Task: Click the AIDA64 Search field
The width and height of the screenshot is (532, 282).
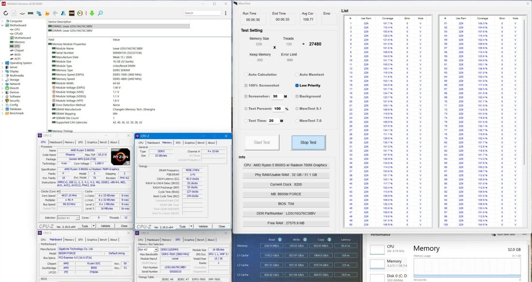Action: 202,13
